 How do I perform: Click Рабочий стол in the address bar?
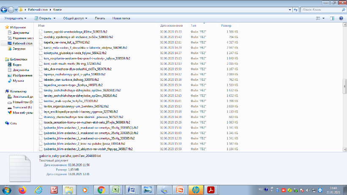click(x=38, y=9)
